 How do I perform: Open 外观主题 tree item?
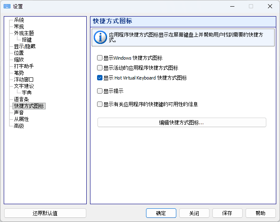pyautogui.click(x=24, y=33)
